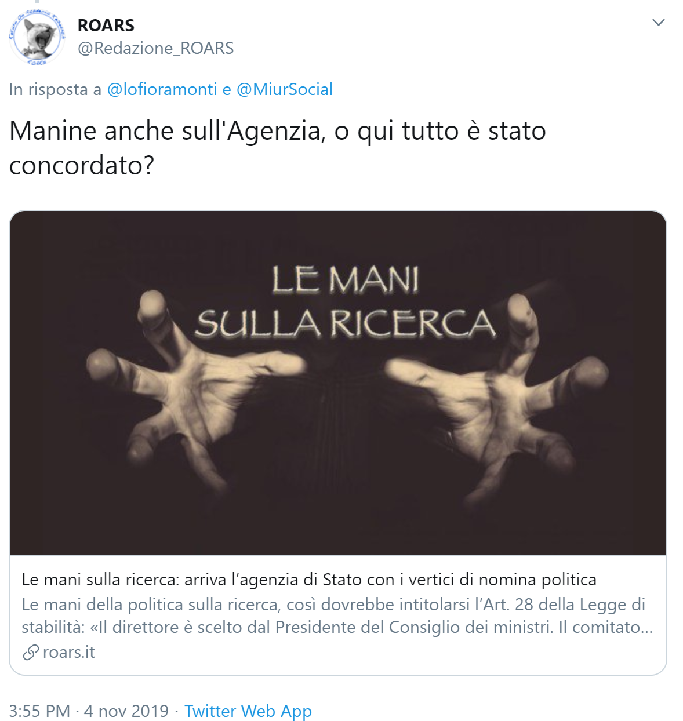Open the ROARS display name profile

106,26
